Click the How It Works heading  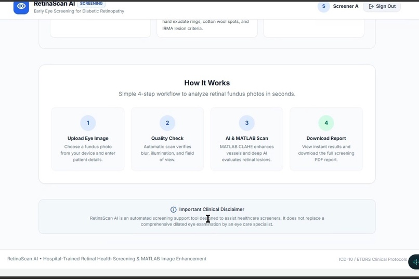[207, 83]
